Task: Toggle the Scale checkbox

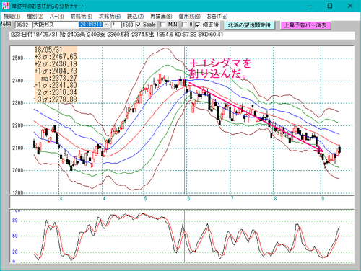Action: coord(138,25)
